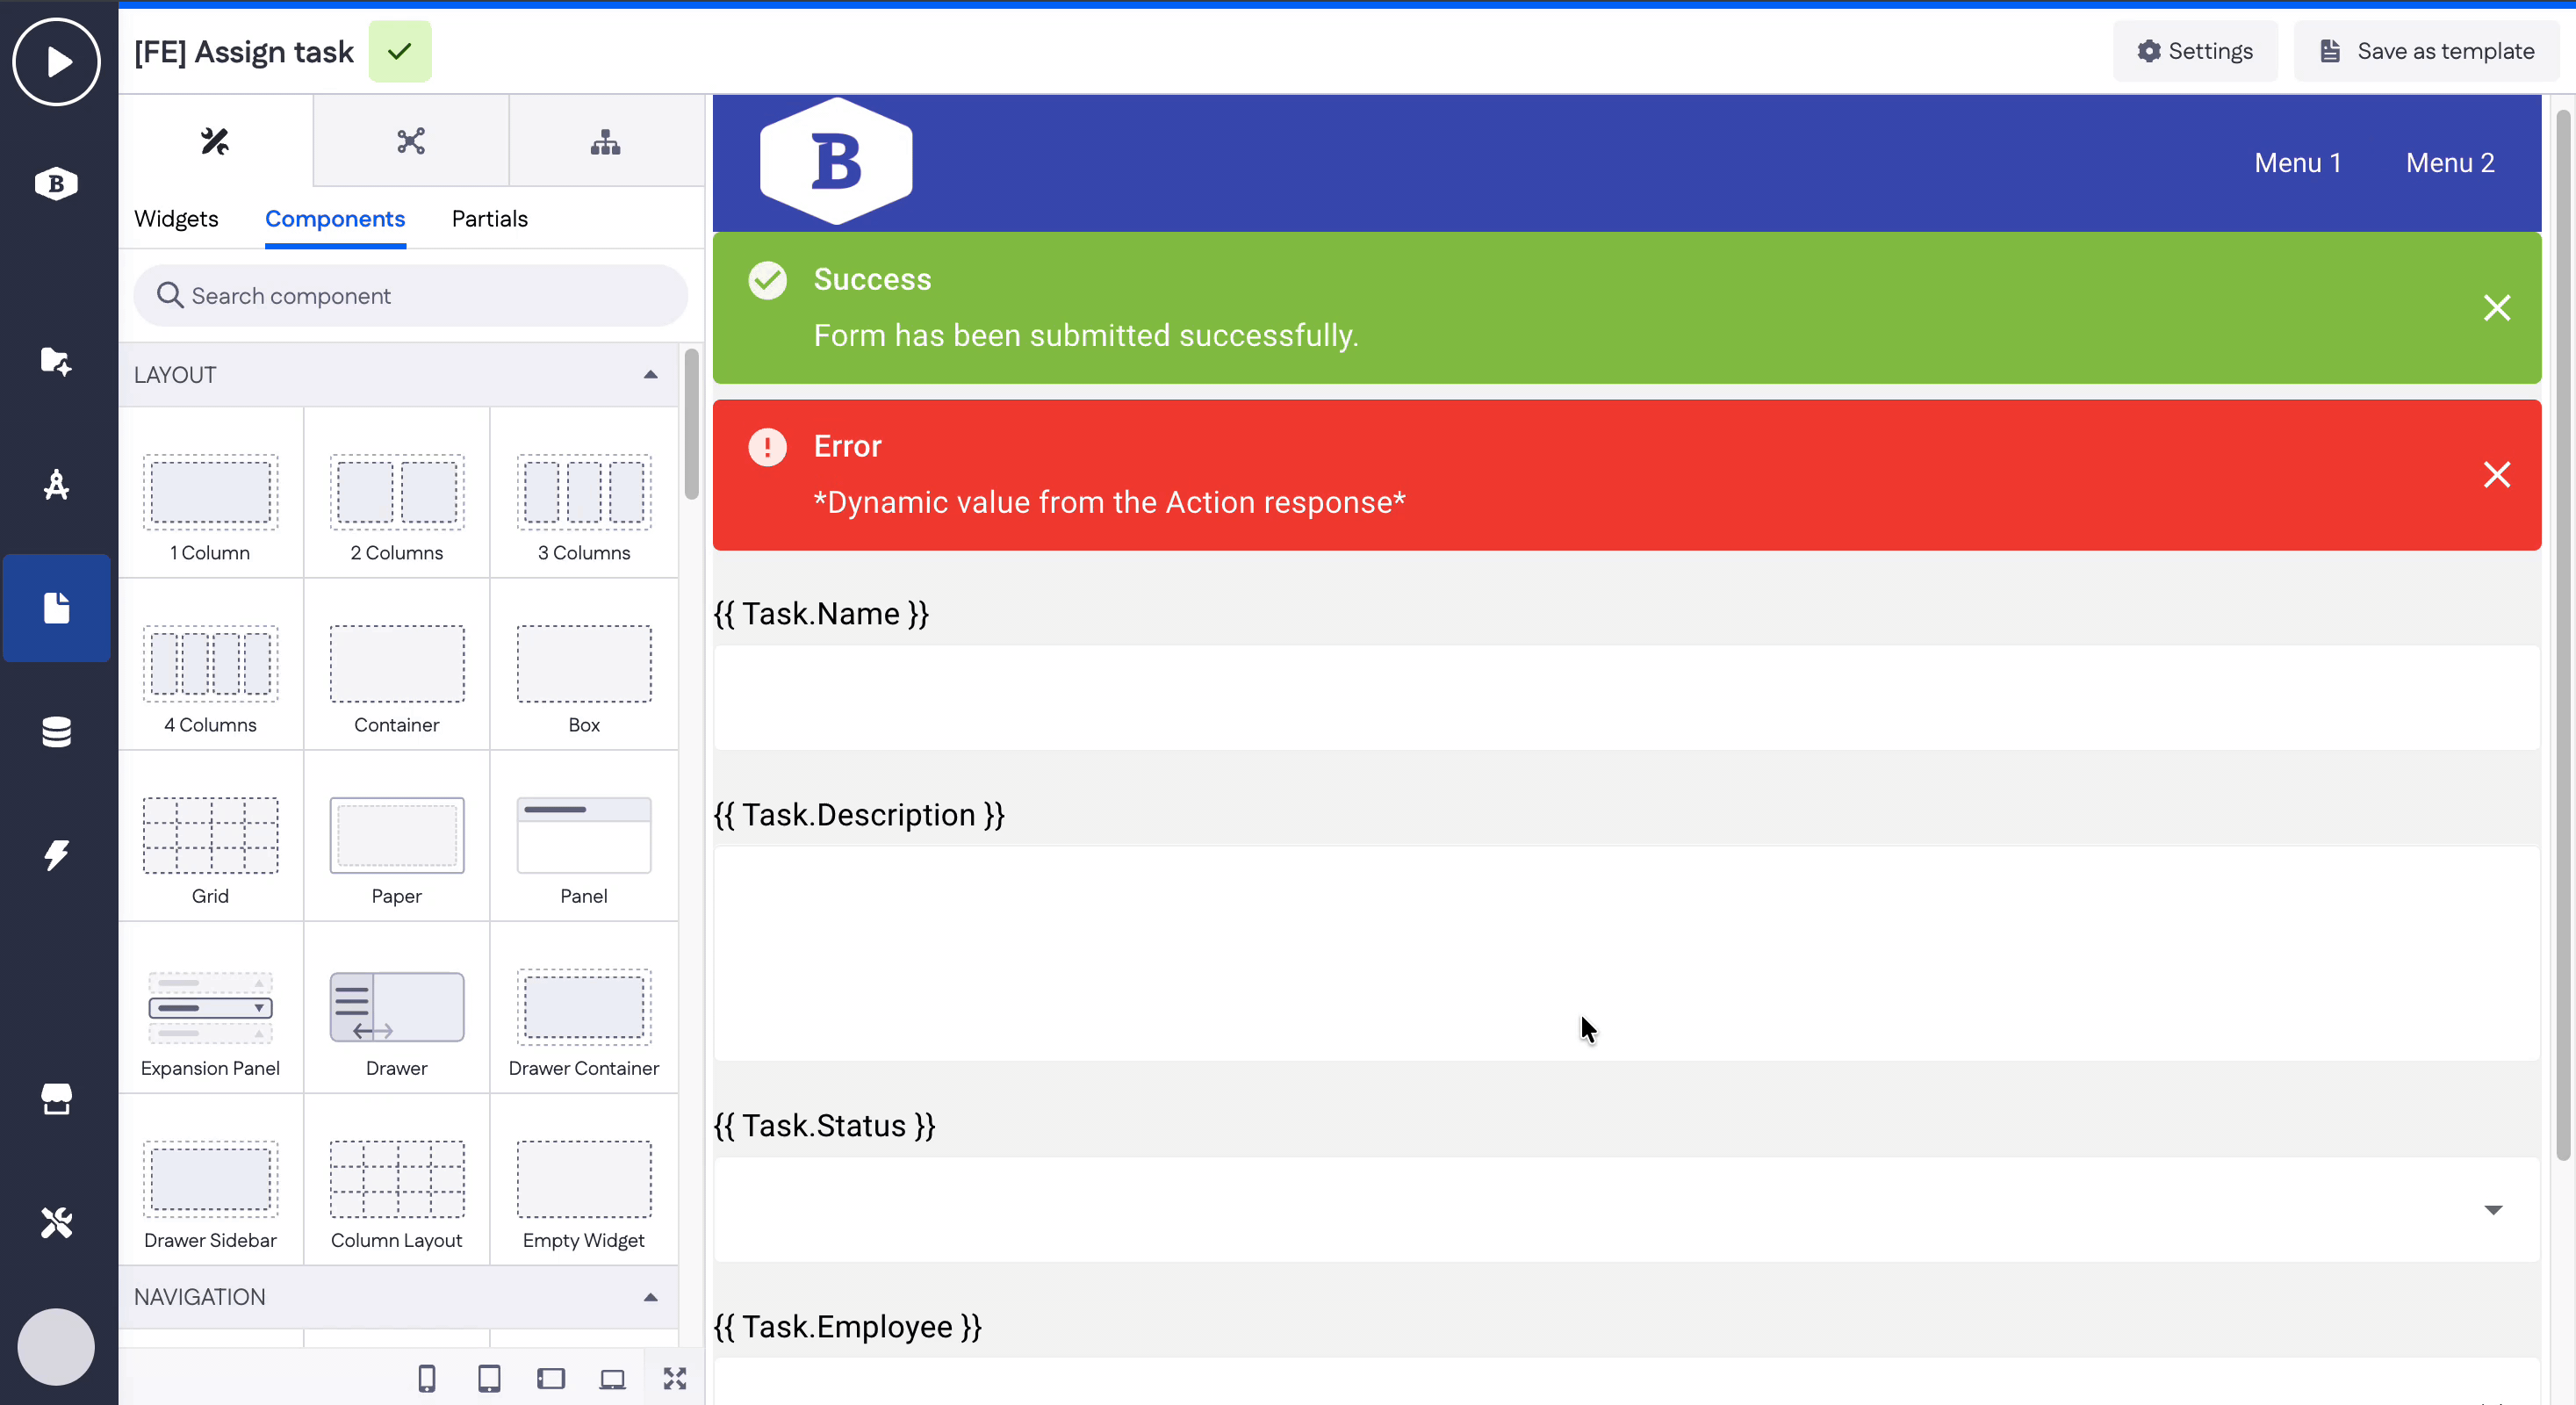Select the mobile phone preview icon

pos(427,1379)
